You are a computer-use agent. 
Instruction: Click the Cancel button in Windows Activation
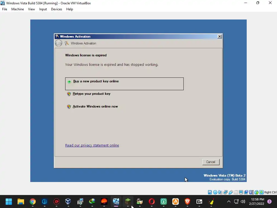tap(211, 162)
